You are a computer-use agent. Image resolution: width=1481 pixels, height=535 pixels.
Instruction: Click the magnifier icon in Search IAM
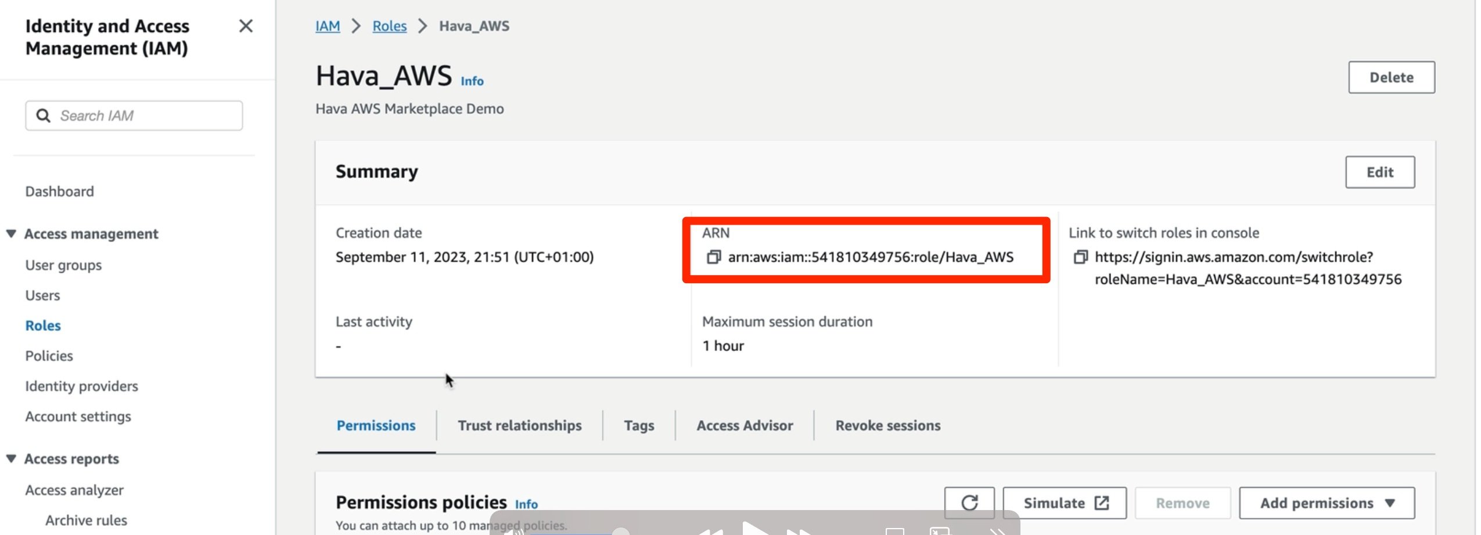coord(44,115)
